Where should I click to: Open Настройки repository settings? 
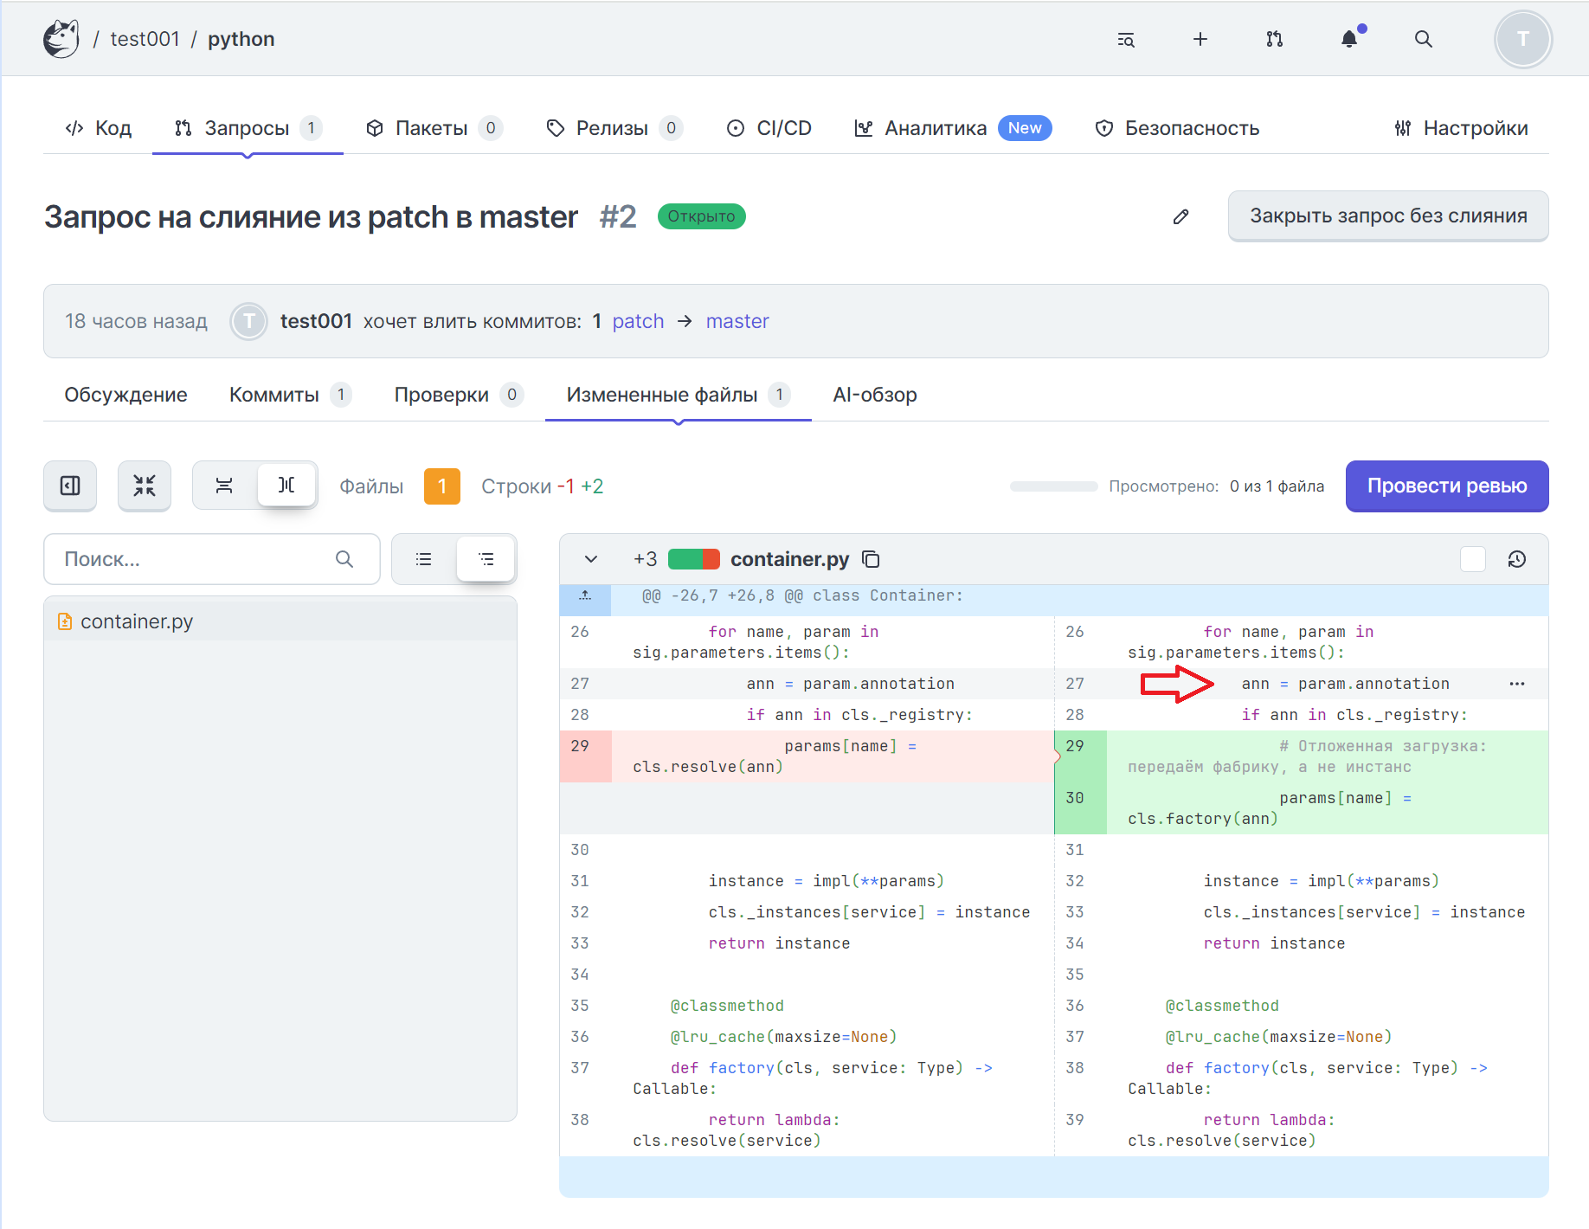(x=1462, y=128)
